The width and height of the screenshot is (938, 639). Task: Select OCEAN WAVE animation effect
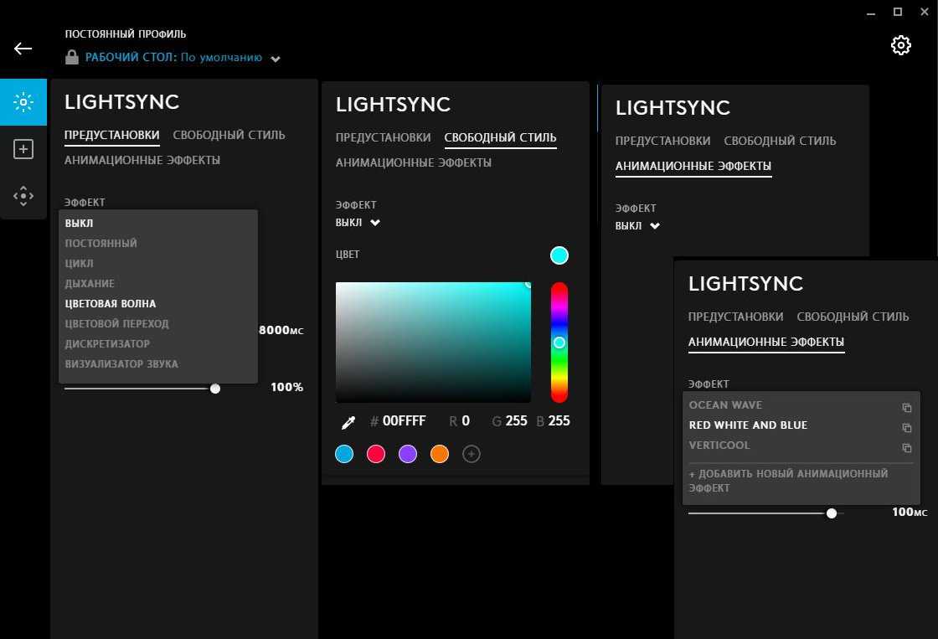tap(725, 405)
